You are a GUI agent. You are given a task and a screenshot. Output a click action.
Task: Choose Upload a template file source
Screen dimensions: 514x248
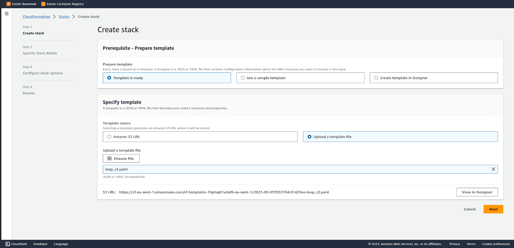pyautogui.click(x=400, y=137)
